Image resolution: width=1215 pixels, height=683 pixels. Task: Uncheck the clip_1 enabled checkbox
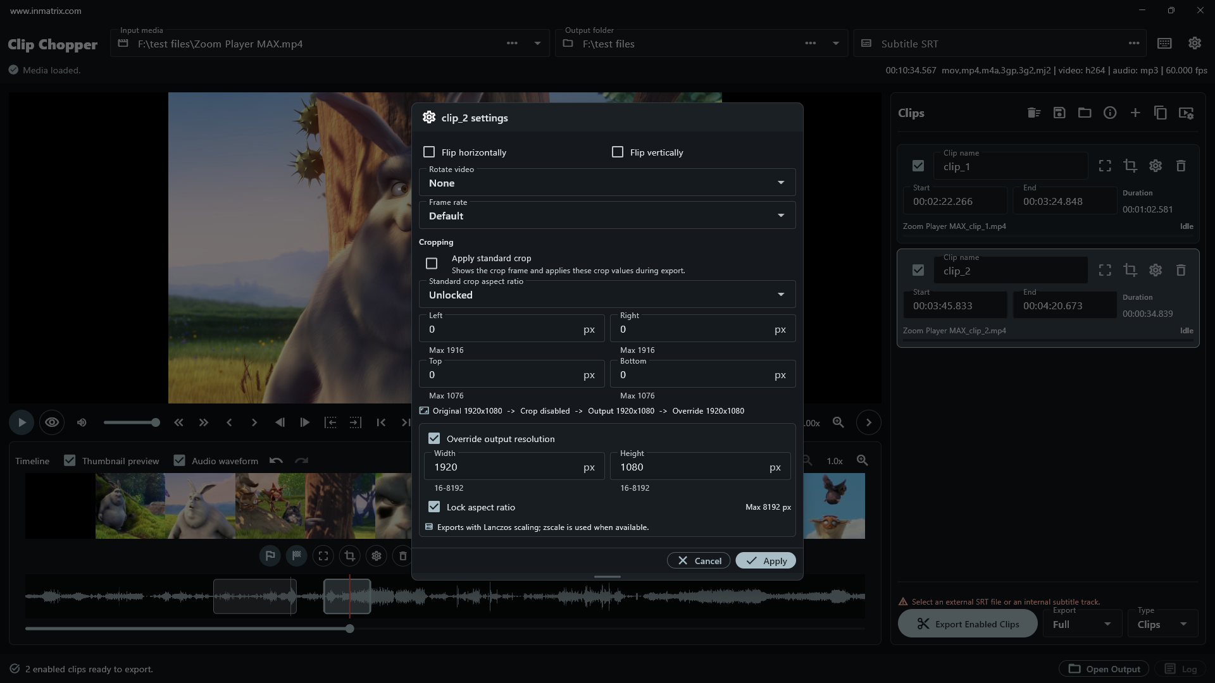(x=918, y=166)
